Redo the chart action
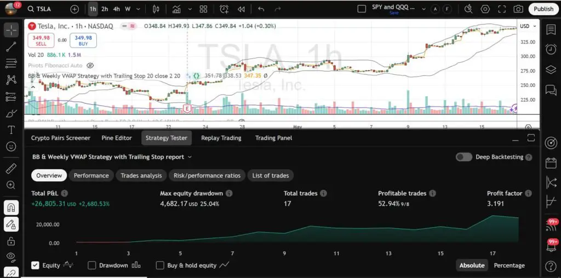561x278 pixels. (x=278, y=9)
